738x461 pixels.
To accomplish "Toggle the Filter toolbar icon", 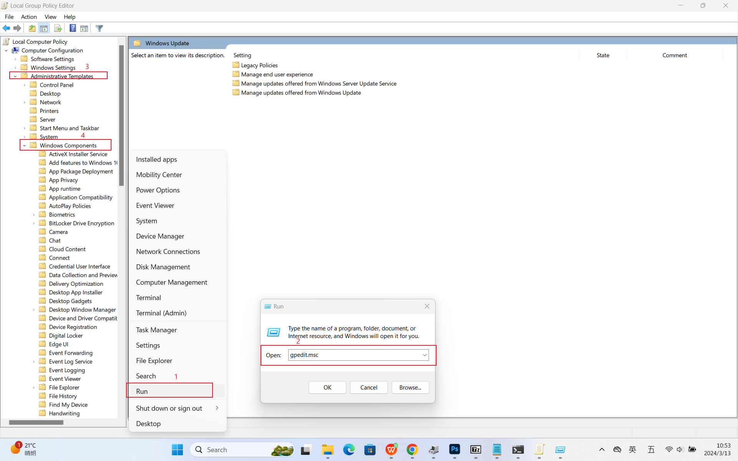I will click(x=99, y=28).
